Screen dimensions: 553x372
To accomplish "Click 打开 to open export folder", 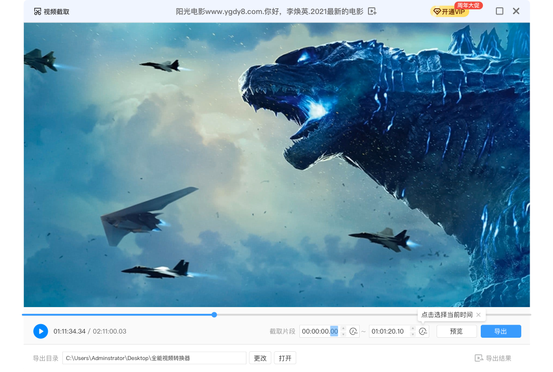I will click(285, 358).
